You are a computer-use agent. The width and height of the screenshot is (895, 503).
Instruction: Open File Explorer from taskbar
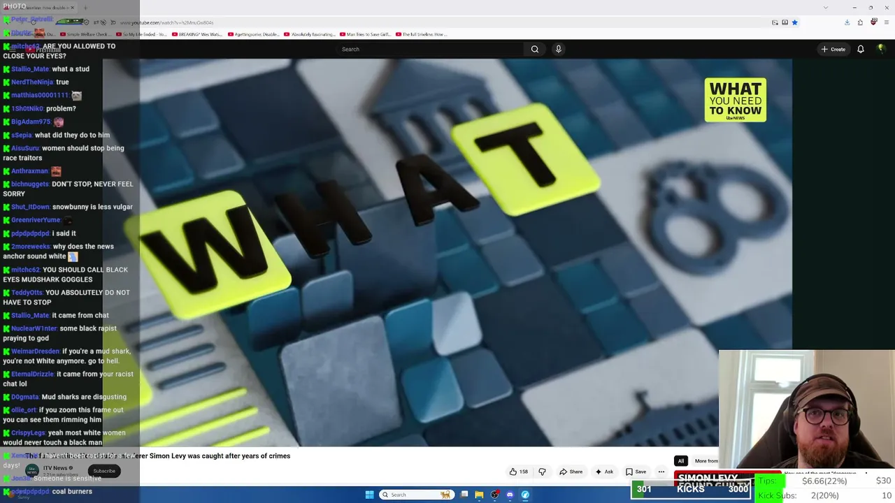coord(479,495)
